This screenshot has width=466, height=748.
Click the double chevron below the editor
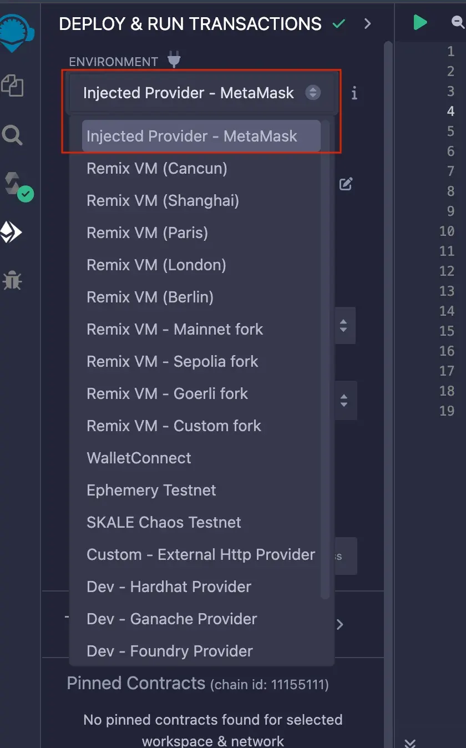tap(410, 744)
